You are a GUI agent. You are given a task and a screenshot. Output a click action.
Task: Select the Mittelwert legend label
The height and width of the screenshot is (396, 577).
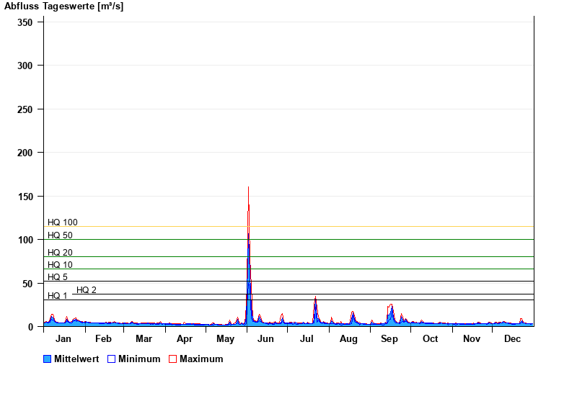click(x=76, y=359)
